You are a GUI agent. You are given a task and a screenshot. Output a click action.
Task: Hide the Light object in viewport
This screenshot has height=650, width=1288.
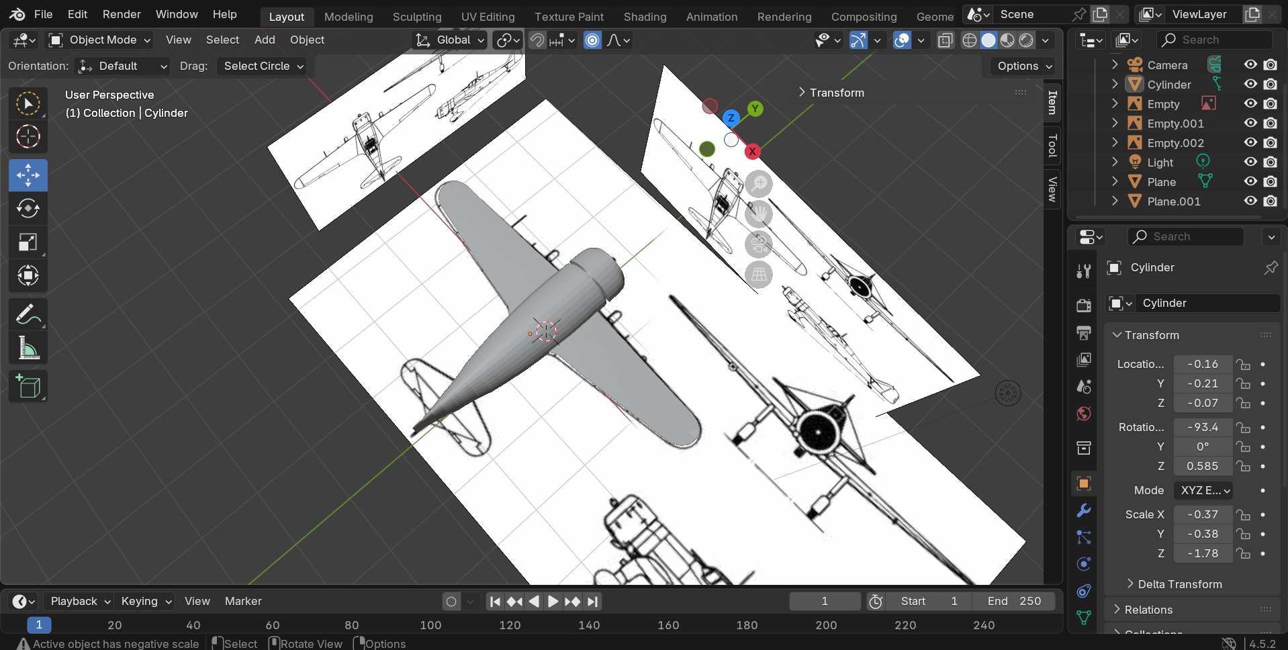[1250, 162]
